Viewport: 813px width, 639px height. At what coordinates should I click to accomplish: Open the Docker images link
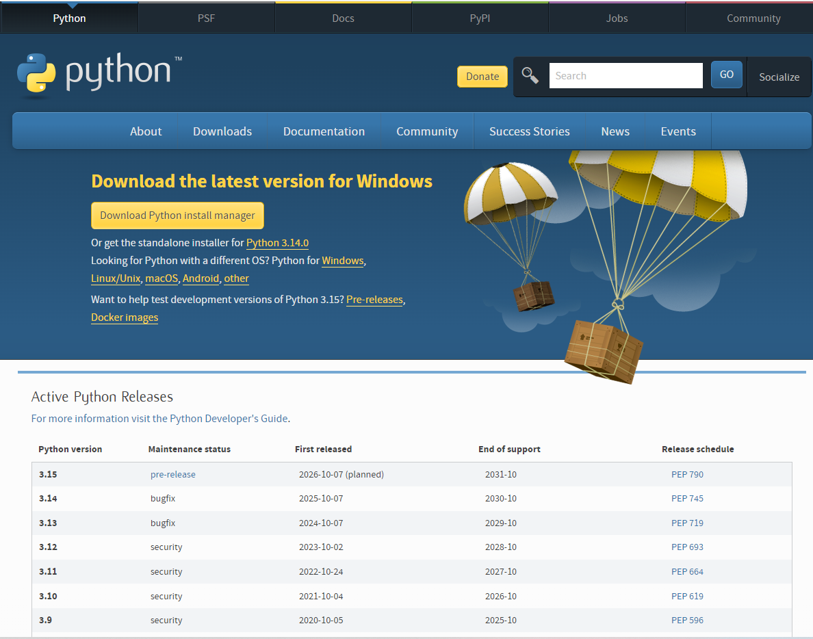(x=125, y=317)
